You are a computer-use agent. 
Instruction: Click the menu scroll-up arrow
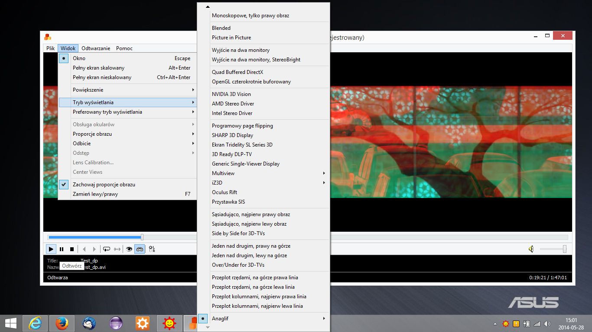(208, 7)
